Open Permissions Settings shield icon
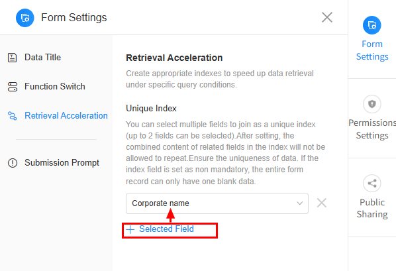 [371, 104]
